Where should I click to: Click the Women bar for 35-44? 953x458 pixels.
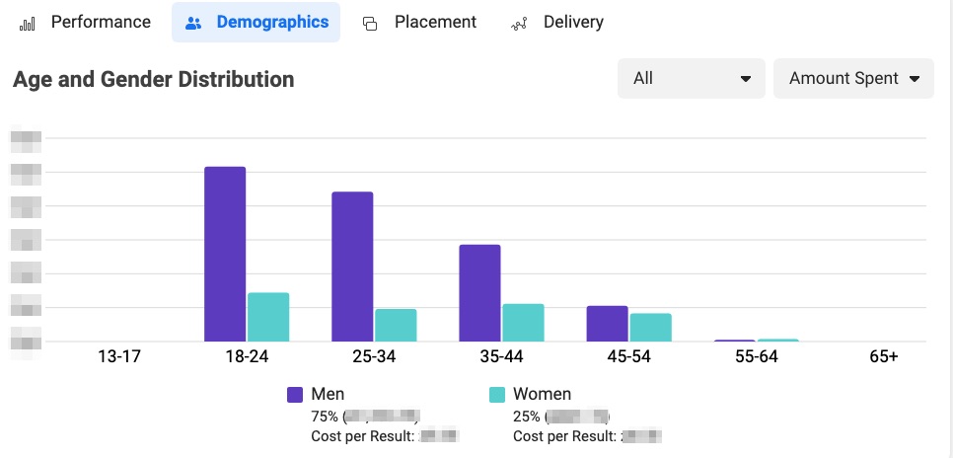click(523, 323)
